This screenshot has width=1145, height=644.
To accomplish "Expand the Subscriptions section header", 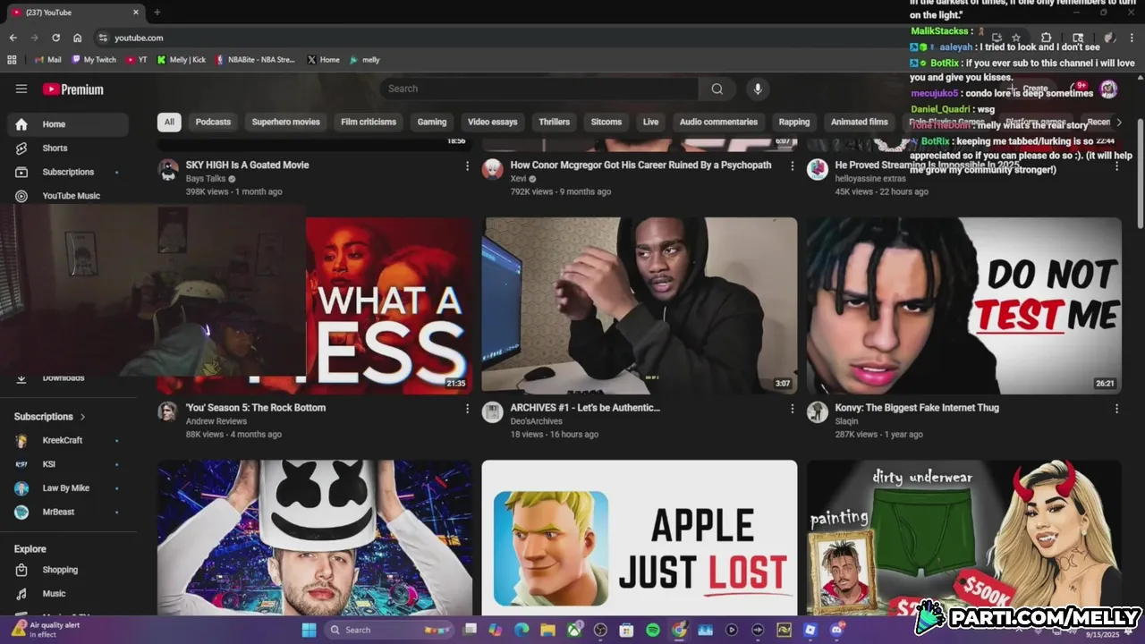I will click(50, 417).
